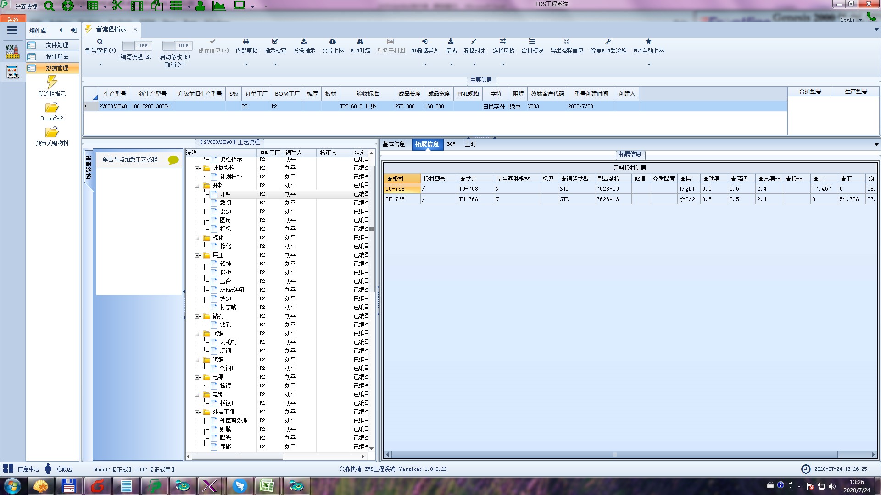Open Excel from the Windows taskbar
The width and height of the screenshot is (881, 495).
(267, 486)
